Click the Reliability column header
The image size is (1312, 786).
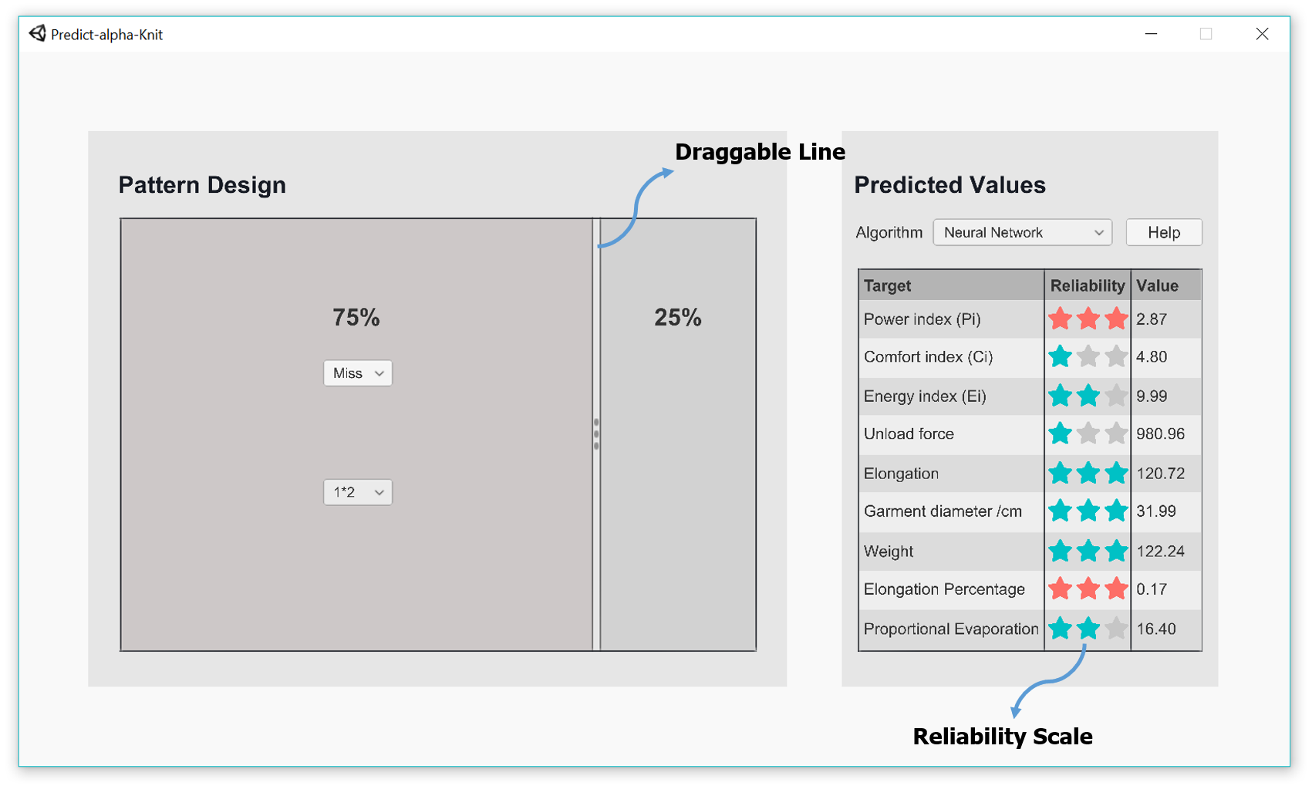pyautogui.click(x=1087, y=285)
